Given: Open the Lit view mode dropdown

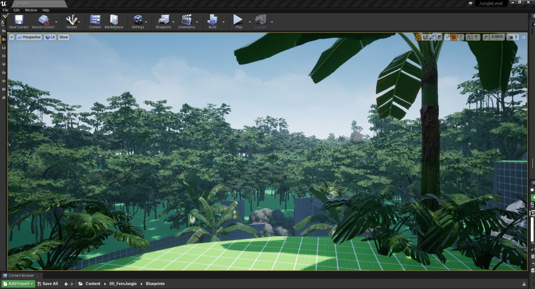Looking at the screenshot, I should (x=50, y=37).
